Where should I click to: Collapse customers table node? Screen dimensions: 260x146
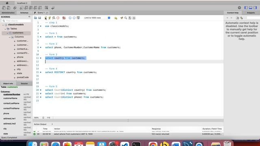7,33
